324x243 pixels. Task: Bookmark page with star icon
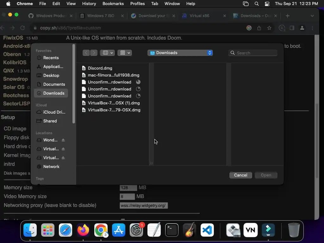pyautogui.click(x=269, y=28)
